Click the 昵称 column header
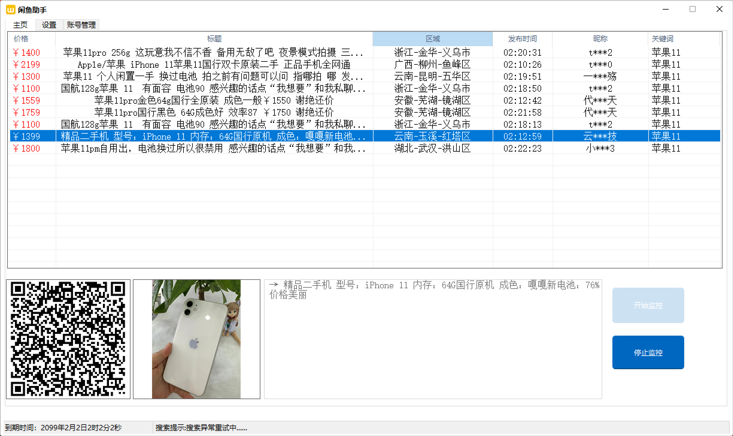 click(x=600, y=39)
